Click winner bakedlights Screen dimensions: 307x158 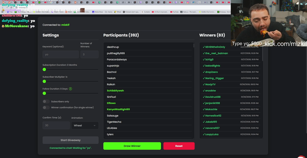213,66
